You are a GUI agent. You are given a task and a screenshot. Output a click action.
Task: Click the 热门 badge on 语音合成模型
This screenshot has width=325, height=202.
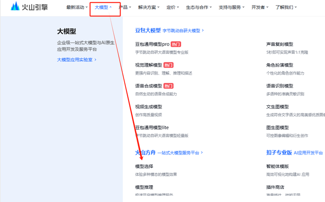tap(168, 86)
